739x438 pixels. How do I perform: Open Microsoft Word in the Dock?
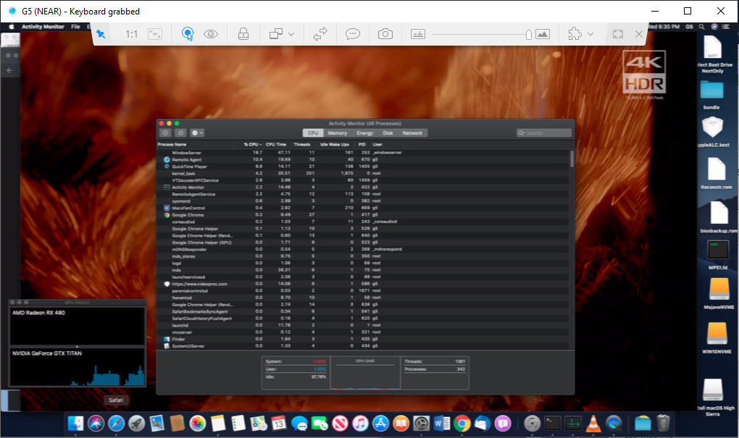[442, 424]
